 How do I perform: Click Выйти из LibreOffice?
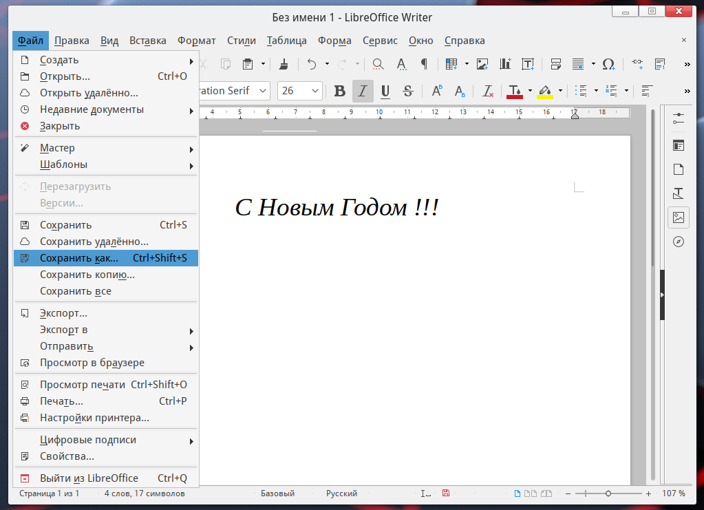(x=89, y=478)
